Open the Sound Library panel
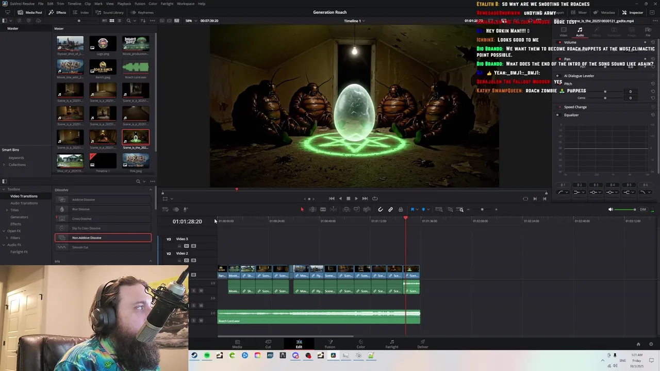The width and height of the screenshot is (660, 371). [x=110, y=12]
